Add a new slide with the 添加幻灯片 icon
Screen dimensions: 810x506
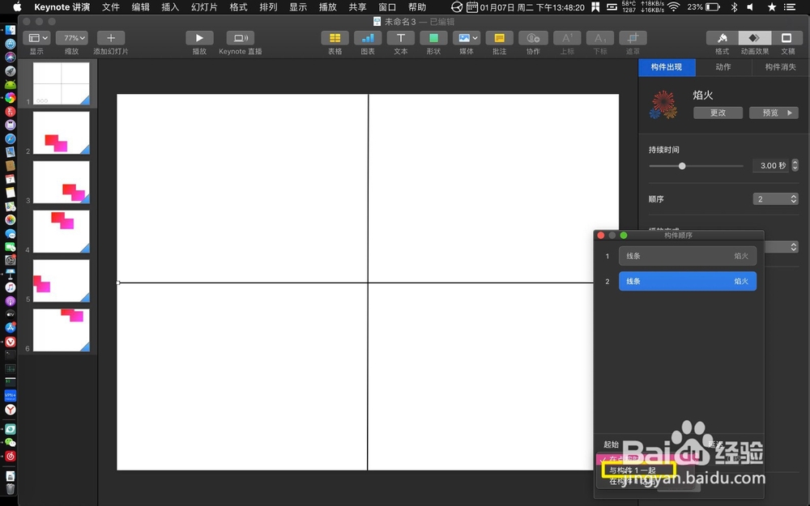coord(110,38)
